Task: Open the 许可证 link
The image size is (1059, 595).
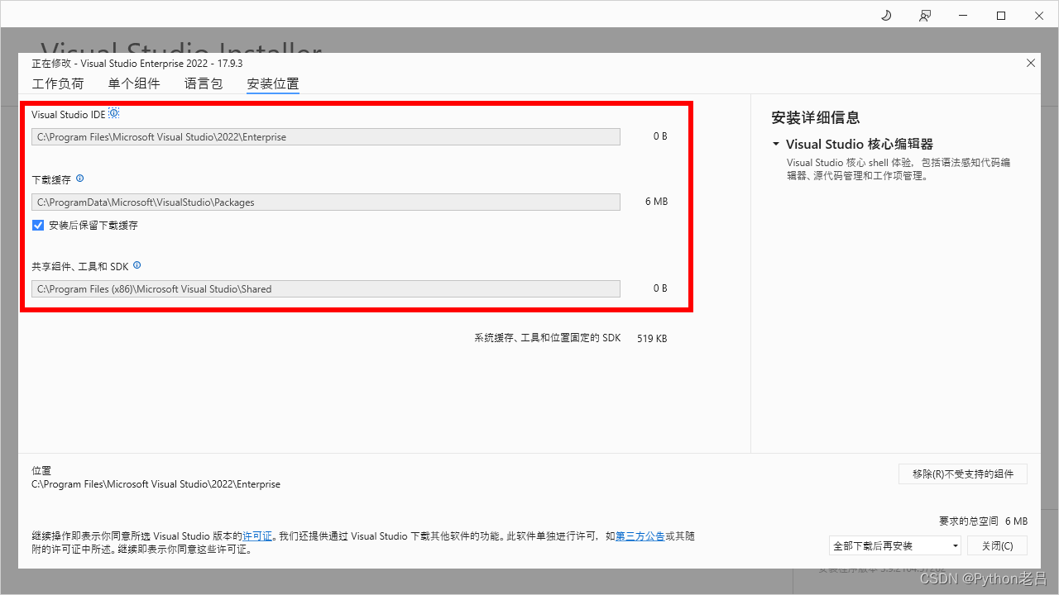Action: pos(257,536)
